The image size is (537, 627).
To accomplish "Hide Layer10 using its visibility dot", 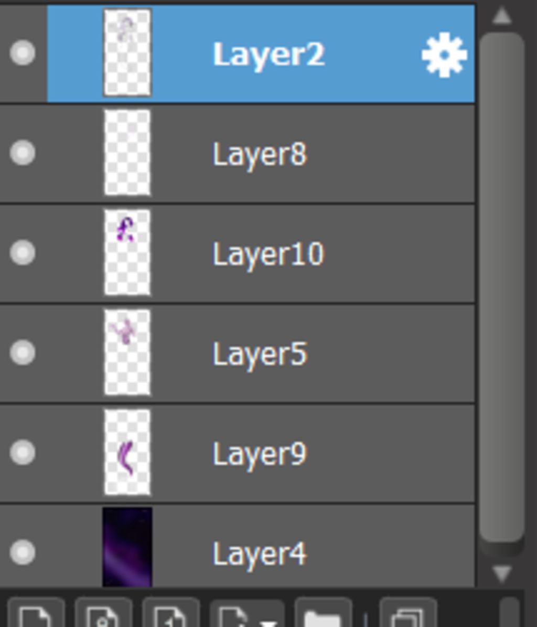I will 23,252.
